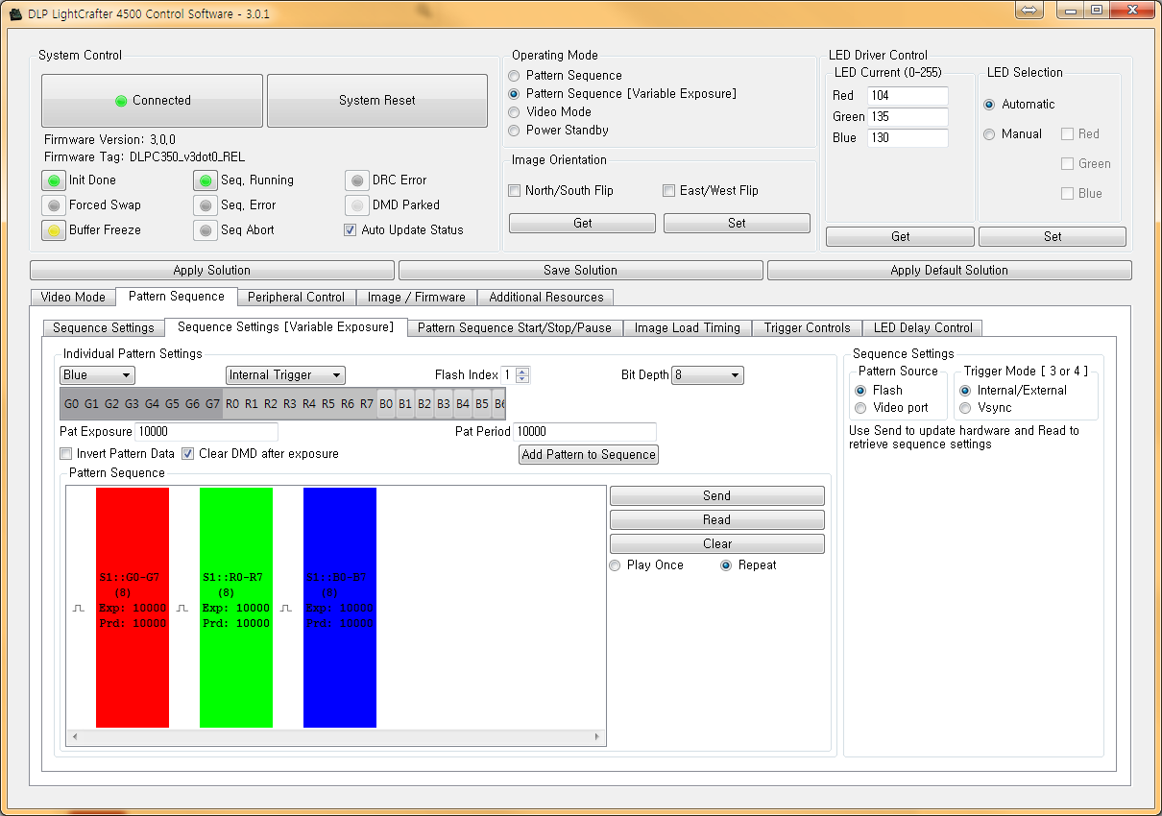Toggle East/West Flip checkbox
1162x816 pixels.
click(x=669, y=191)
